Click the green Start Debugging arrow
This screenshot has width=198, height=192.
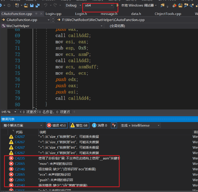pyautogui.click(x=118, y=6)
